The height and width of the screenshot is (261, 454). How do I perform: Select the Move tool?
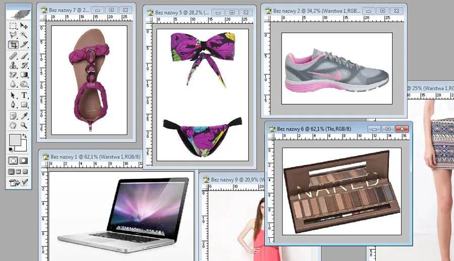(x=24, y=26)
